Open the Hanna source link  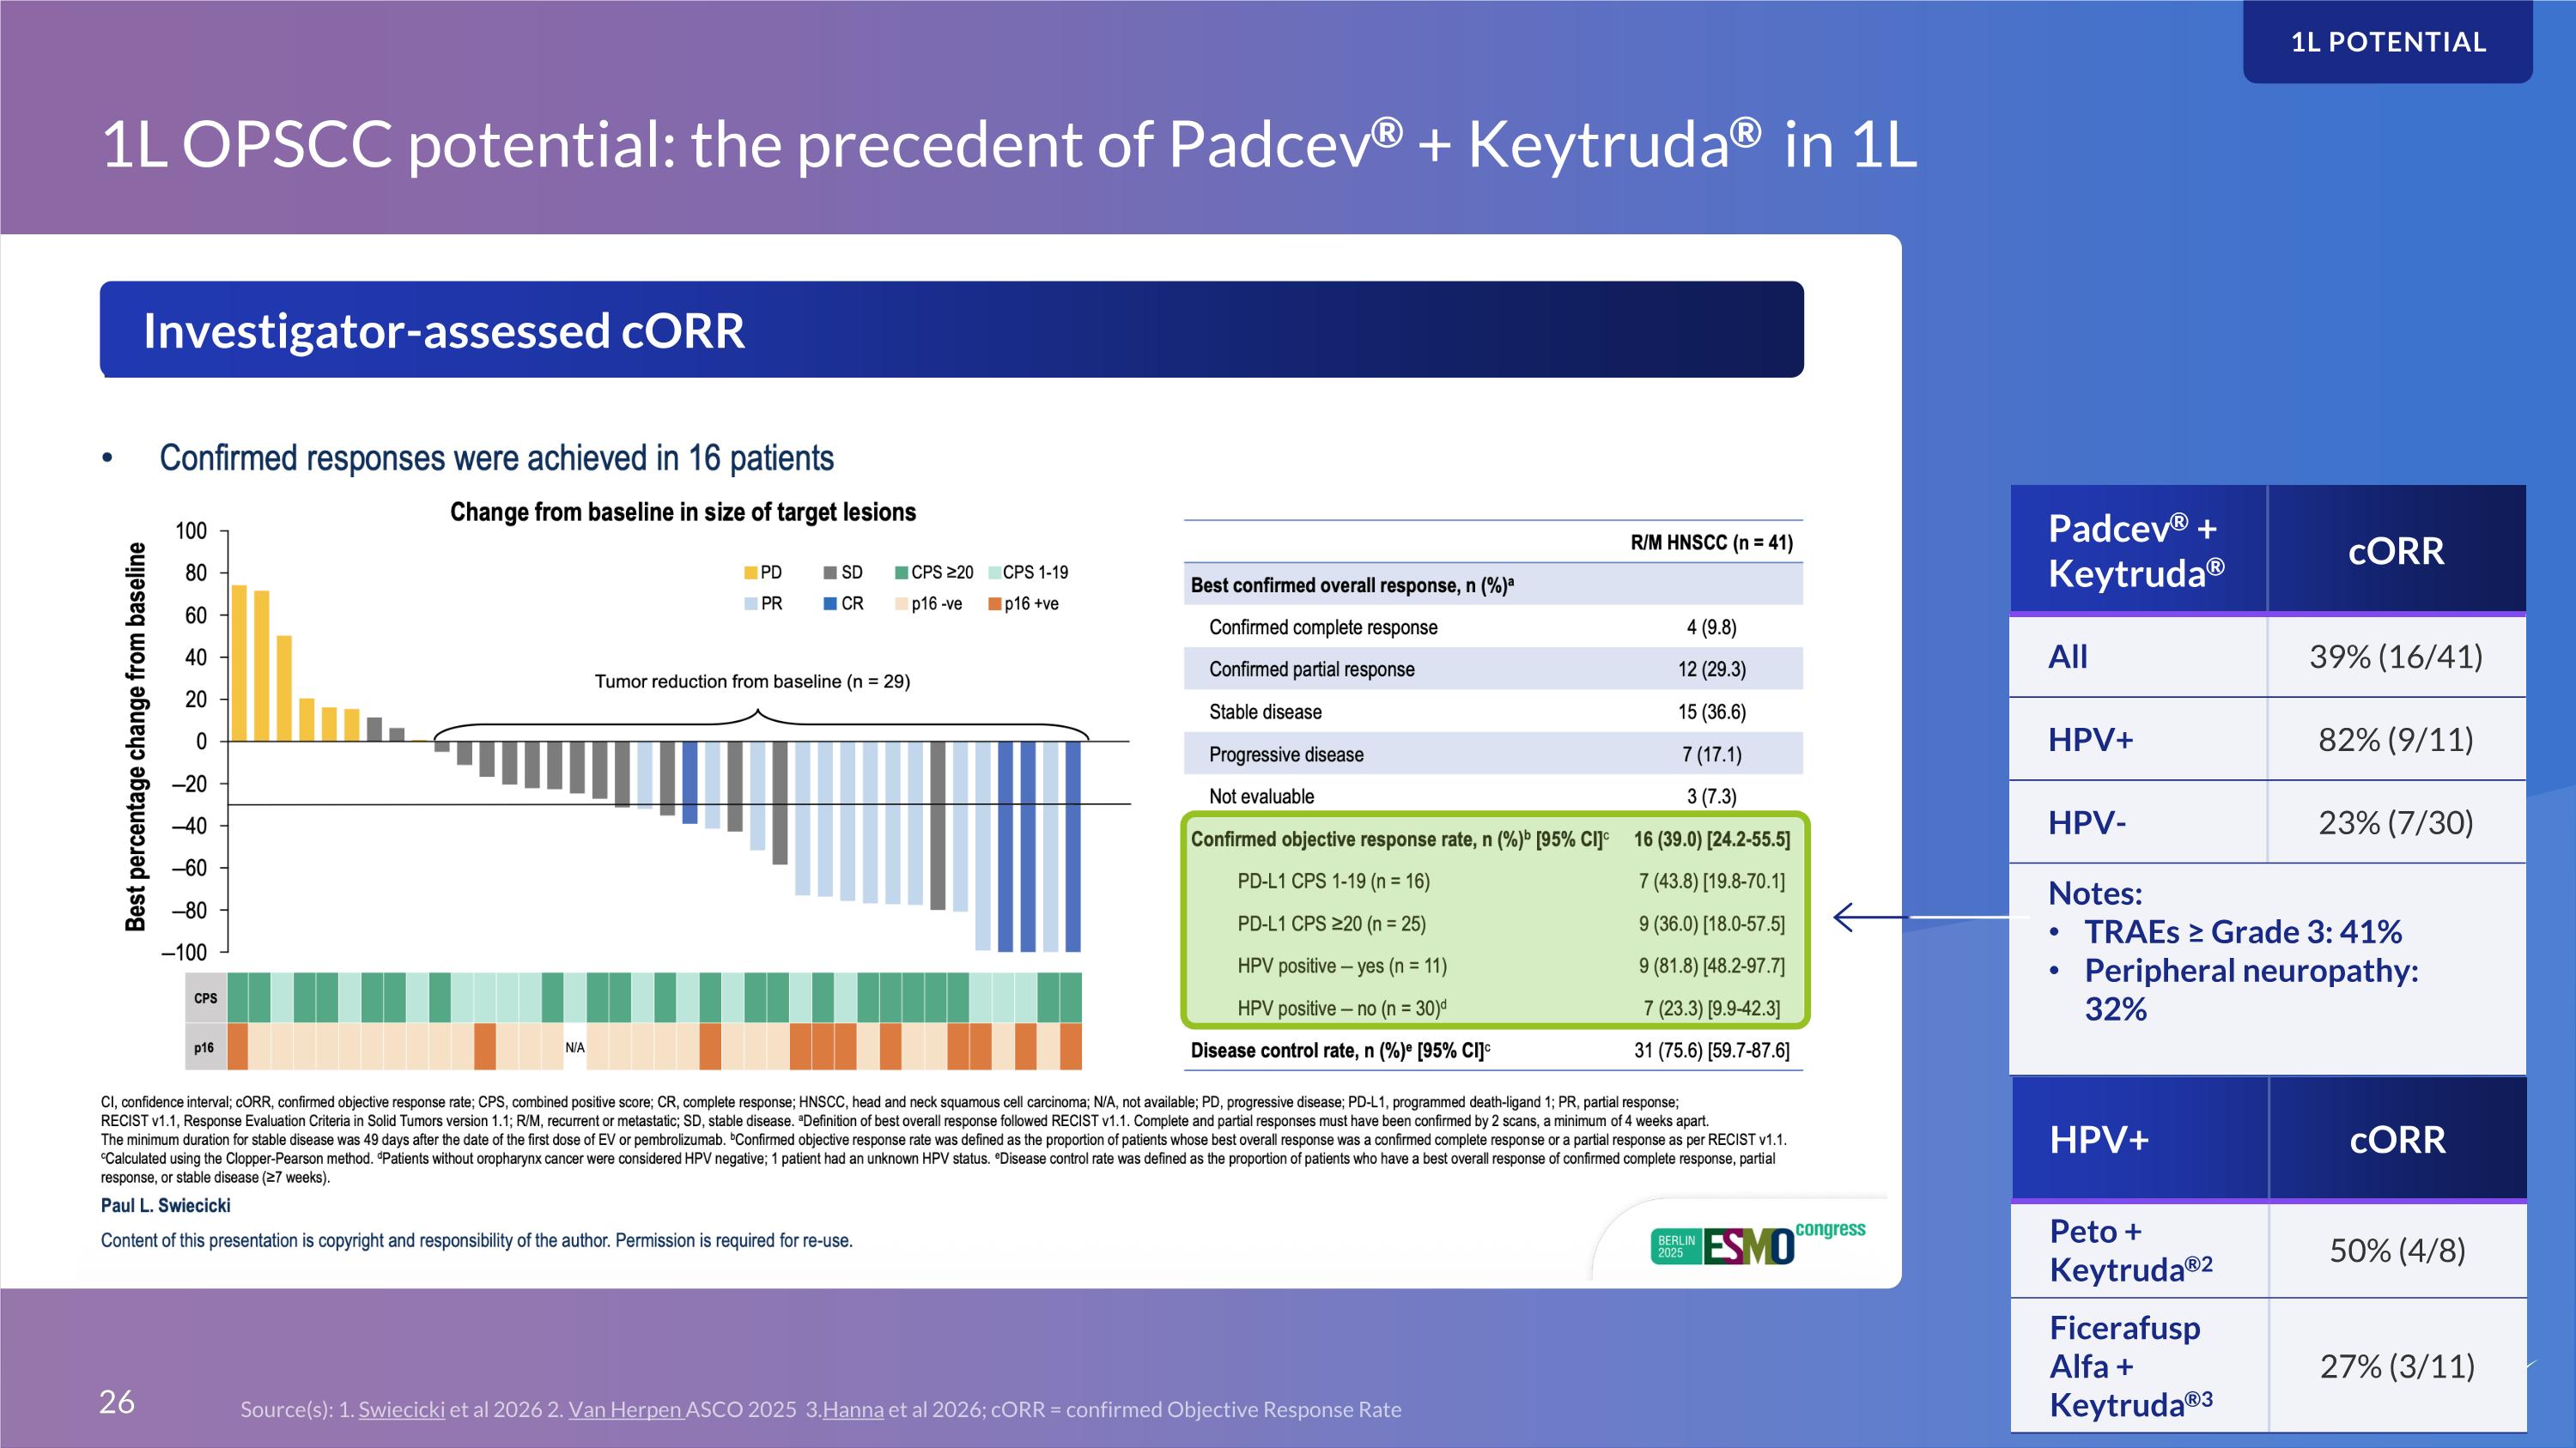point(853,1409)
